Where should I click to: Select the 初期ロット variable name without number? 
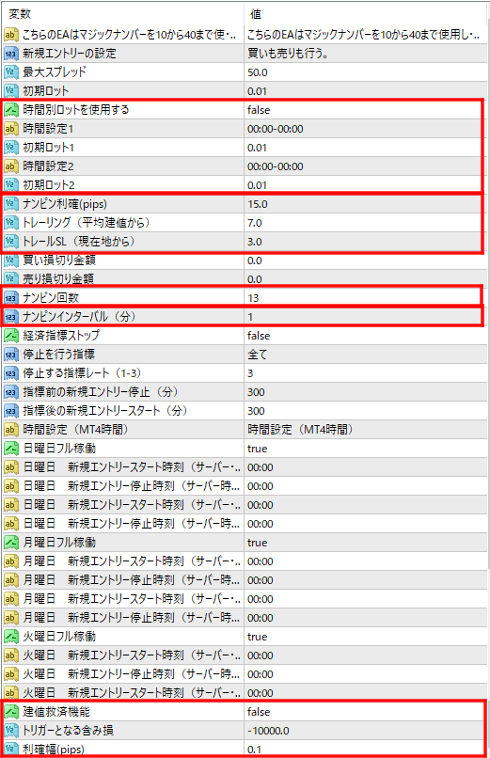pos(46,91)
